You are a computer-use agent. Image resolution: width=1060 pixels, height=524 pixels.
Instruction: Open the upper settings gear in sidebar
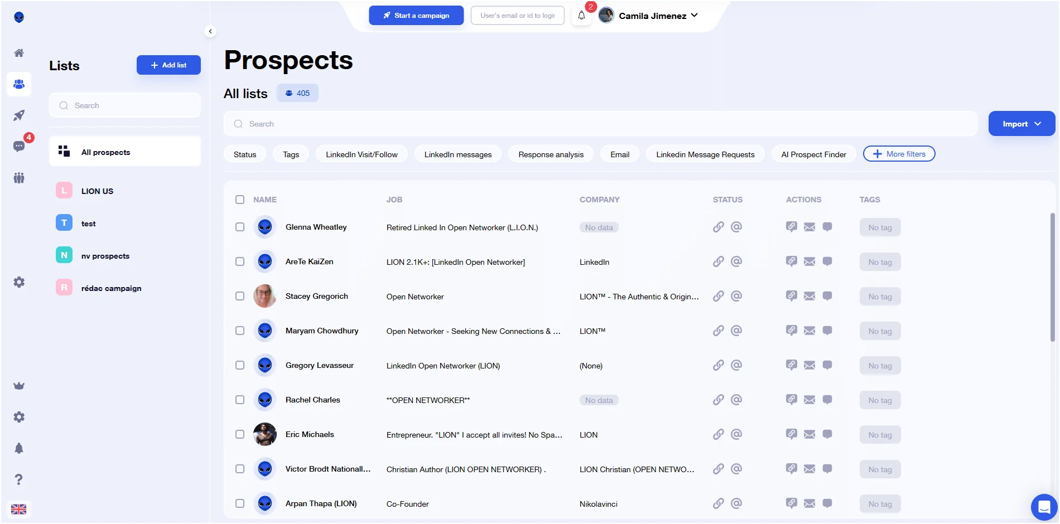click(19, 282)
